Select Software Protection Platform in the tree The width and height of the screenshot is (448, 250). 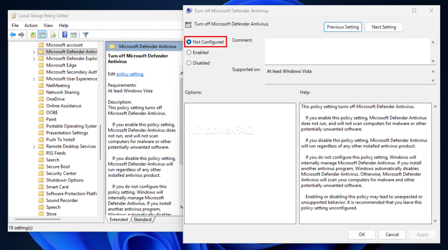(x=71, y=194)
